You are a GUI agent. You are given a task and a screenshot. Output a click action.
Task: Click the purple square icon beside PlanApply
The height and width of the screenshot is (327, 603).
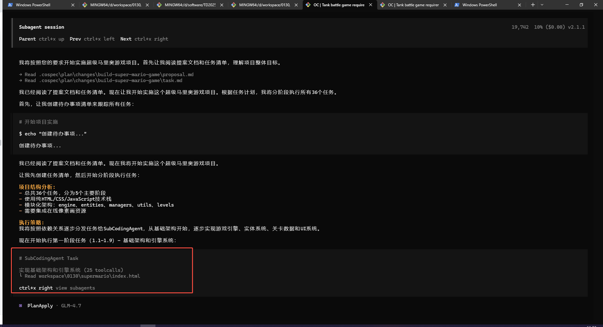click(x=21, y=306)
